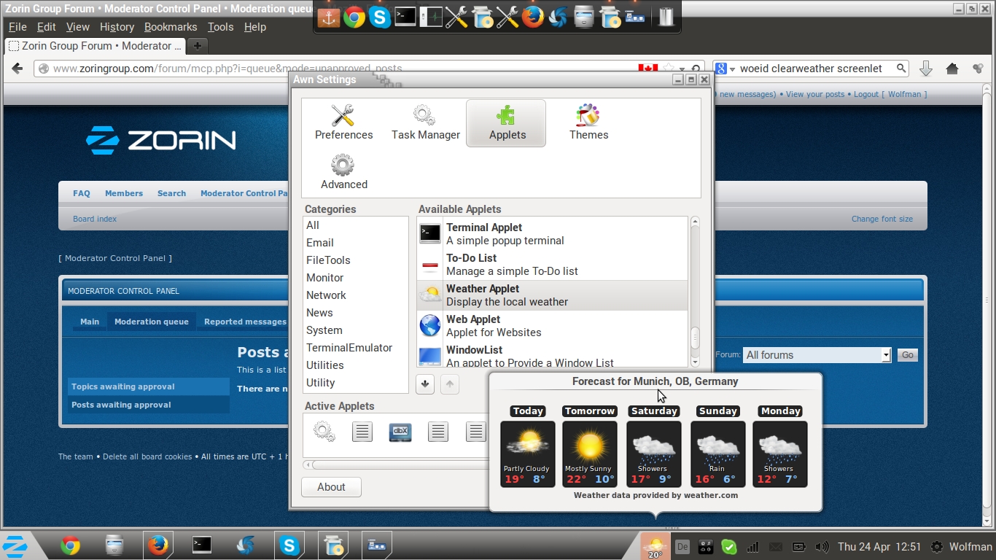This screenshot has width=996, height=560.
Task: Click the battery indicator in the system tray
Action: [x=799, y=546]
